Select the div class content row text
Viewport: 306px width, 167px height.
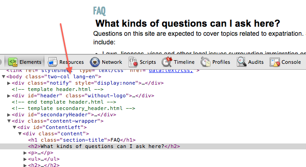coord(56,134)
